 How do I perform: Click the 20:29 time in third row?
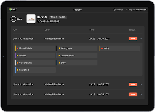coord(92,94)
